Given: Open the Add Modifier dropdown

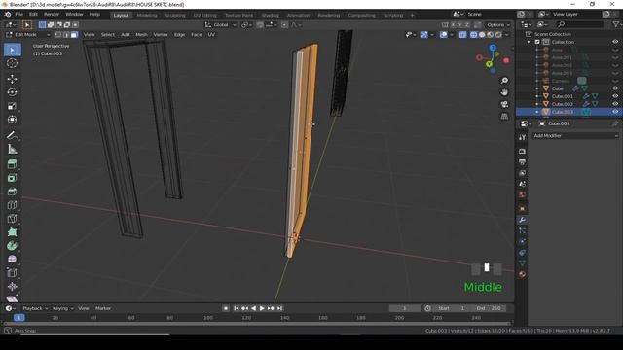Looking at the screenshot, I should (575, 136).
